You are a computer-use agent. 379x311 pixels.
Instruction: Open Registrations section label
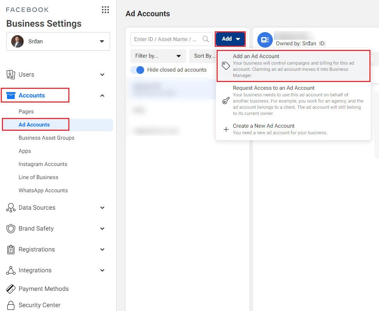click(37, 249)
